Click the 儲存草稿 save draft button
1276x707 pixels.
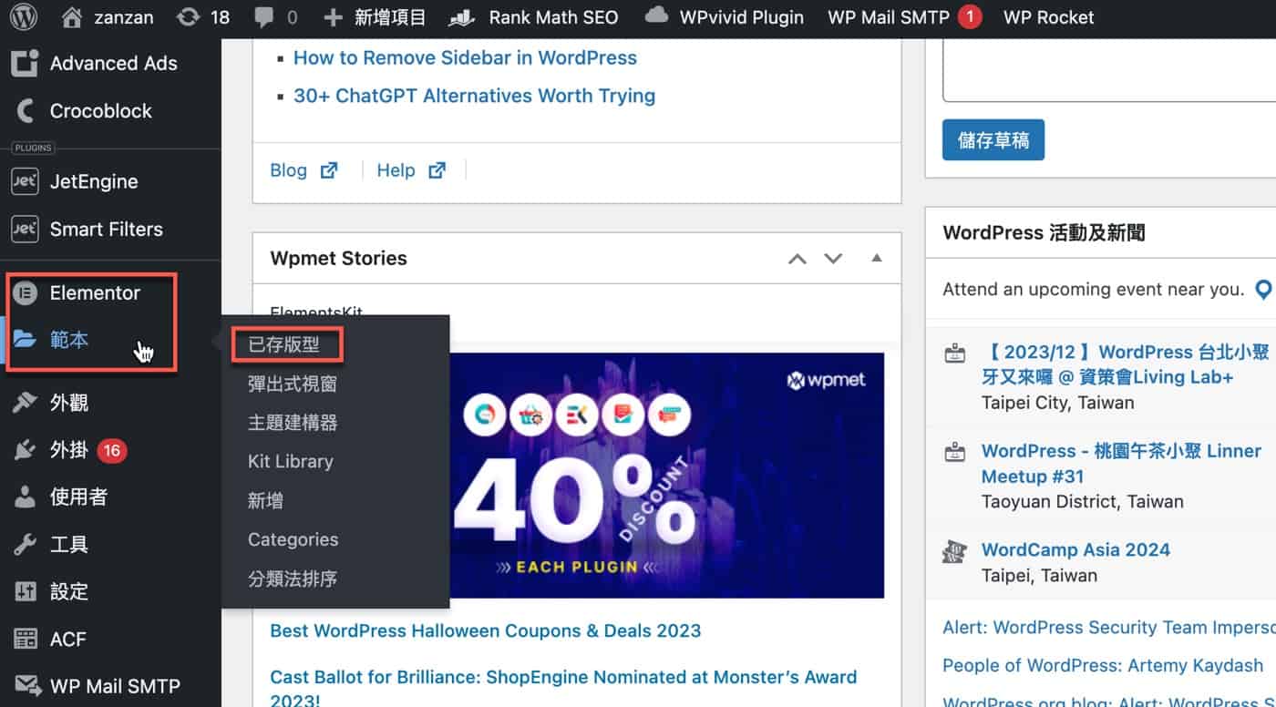(993, 140)
